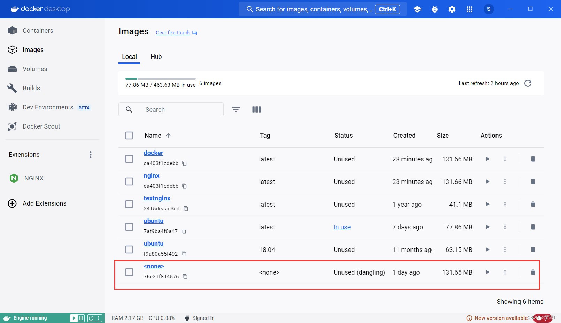Delete the textnginx image

point(533,204)
